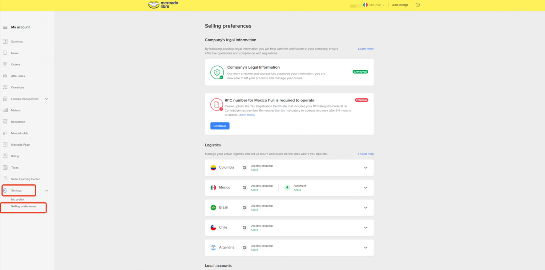
Task: Click the blue Continue button
Action: [220, 126]
